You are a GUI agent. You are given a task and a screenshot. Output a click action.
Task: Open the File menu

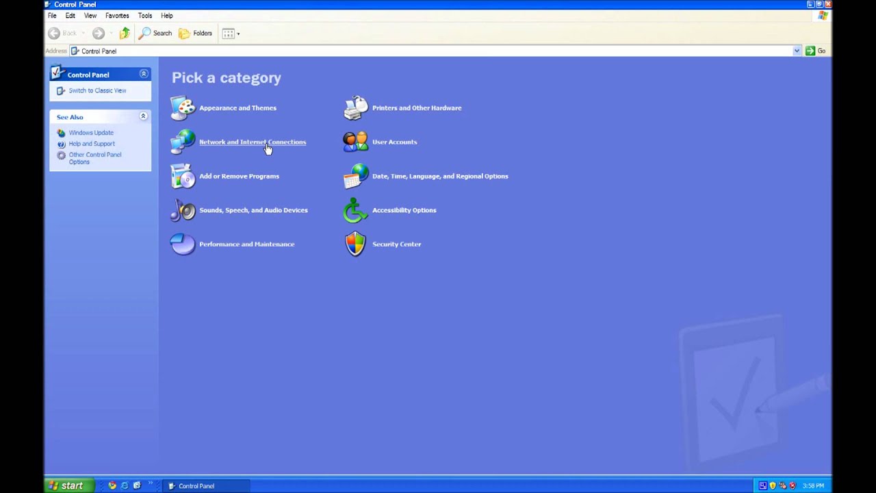coord(52,15)
